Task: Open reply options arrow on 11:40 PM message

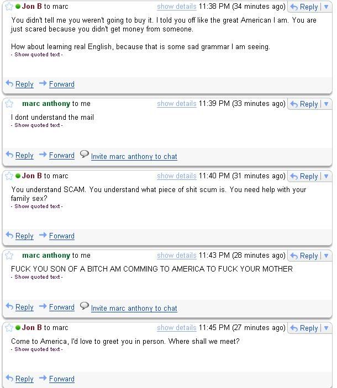Action: [x=327, y=176]
